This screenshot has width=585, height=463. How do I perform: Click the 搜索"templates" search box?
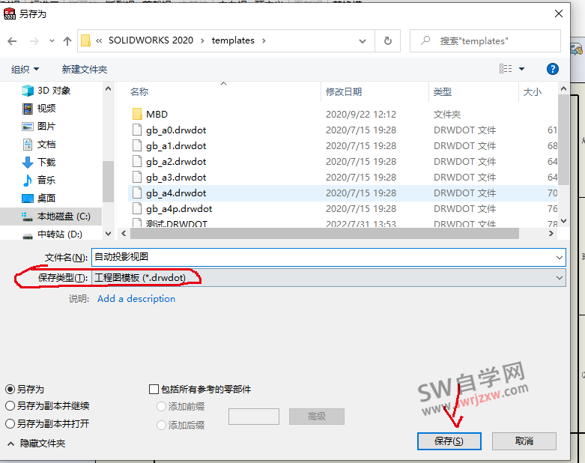pyautogui.click(x=485, y=40)
